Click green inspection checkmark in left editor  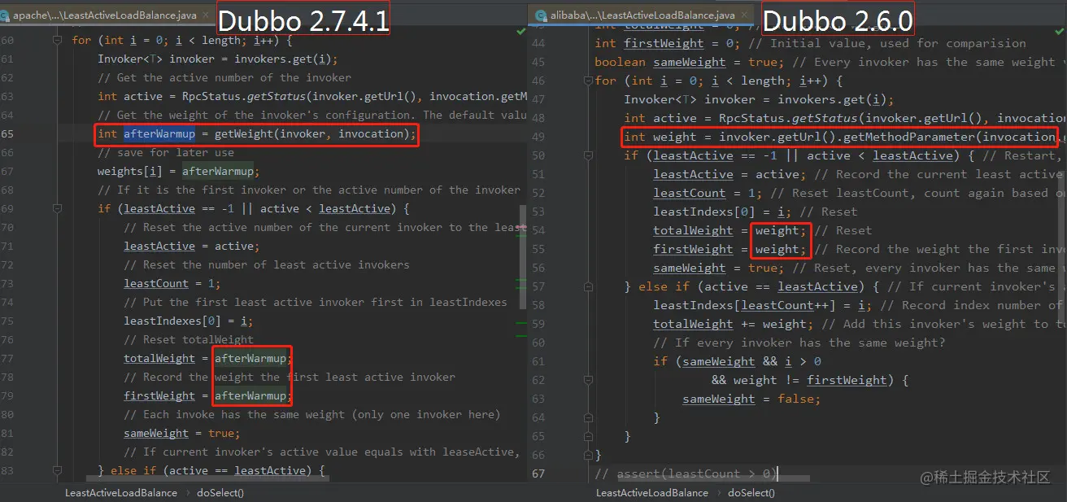point(521,31)
